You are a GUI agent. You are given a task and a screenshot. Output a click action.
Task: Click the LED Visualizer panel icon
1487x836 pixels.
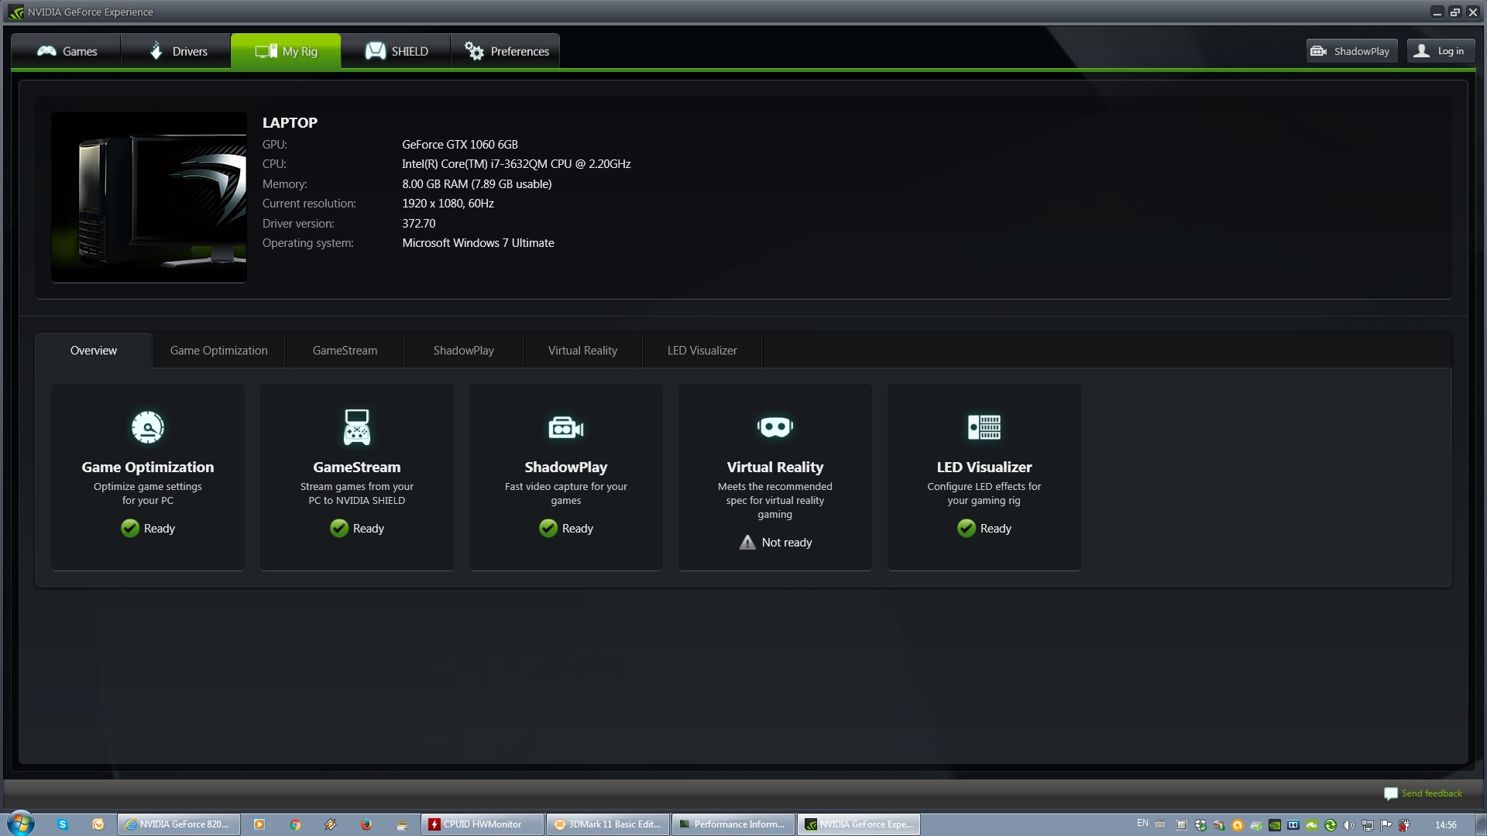coord(984,427)
